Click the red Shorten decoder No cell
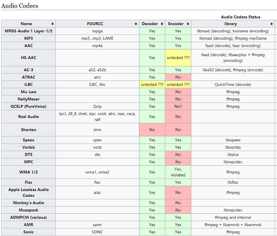 click(x=152, y=130)
